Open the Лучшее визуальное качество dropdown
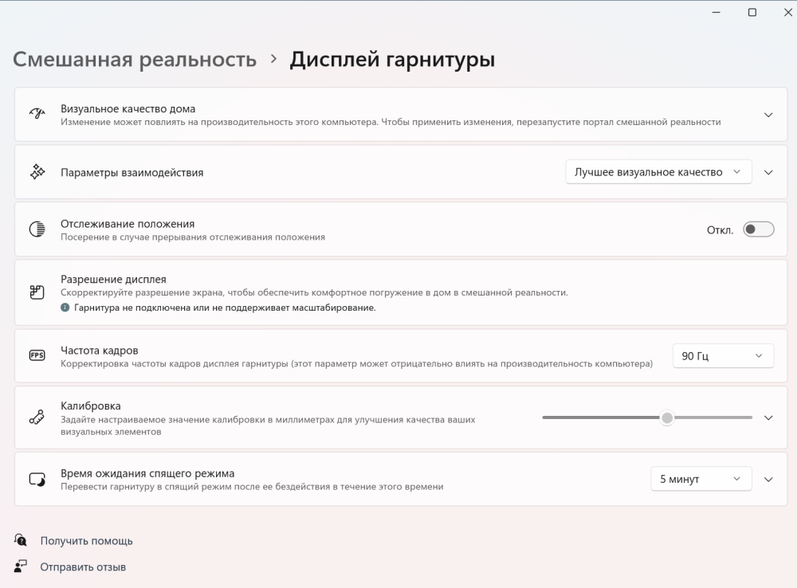This screenshot has width=797, height=588. point(658,171)
